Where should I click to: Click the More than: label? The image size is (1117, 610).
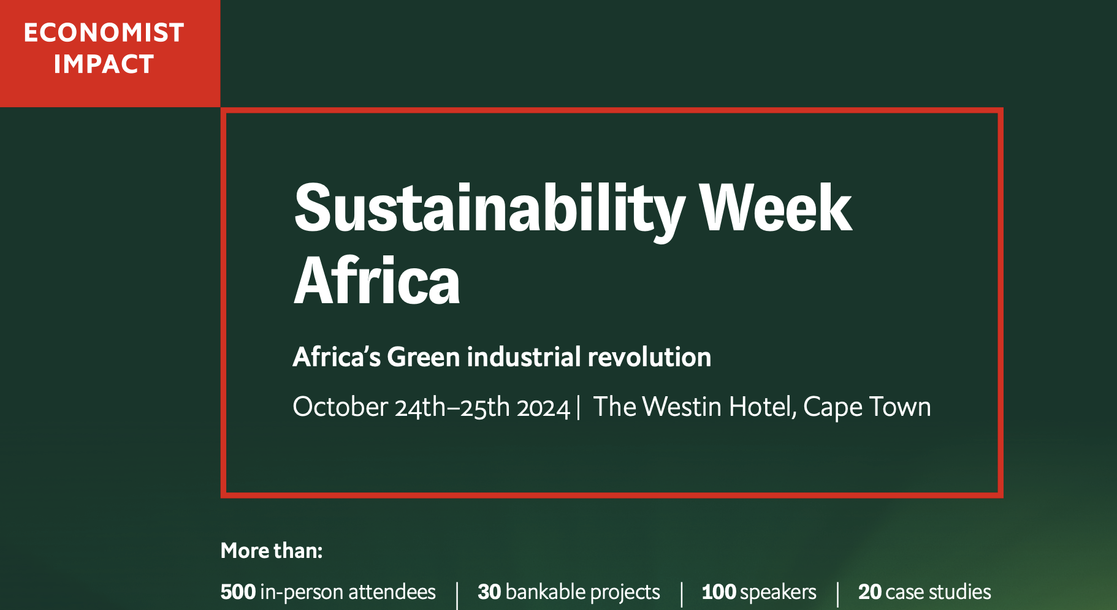tap(272, 551)
